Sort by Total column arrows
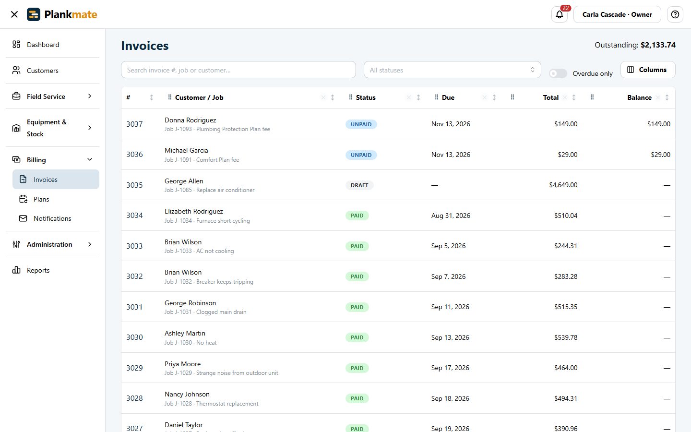This screenshot has width=691, height=432. coord(574,97)
